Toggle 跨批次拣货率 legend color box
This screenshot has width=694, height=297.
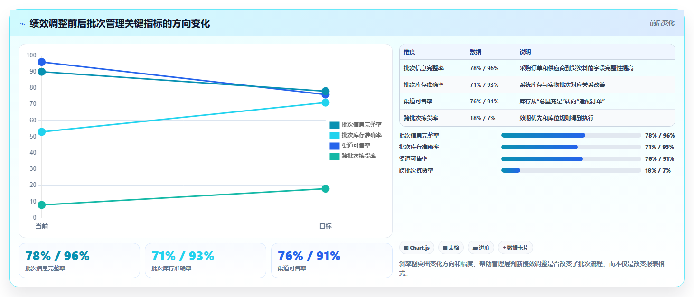335,156
